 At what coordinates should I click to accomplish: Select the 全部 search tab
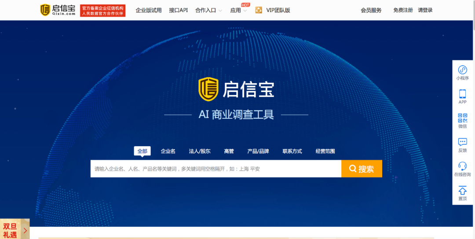[142, 151]
